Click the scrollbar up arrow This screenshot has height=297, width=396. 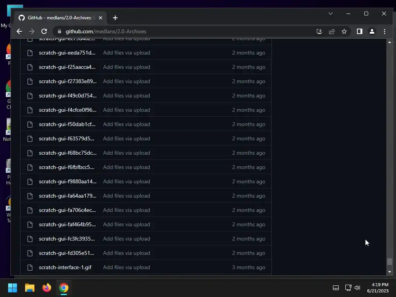389,42
